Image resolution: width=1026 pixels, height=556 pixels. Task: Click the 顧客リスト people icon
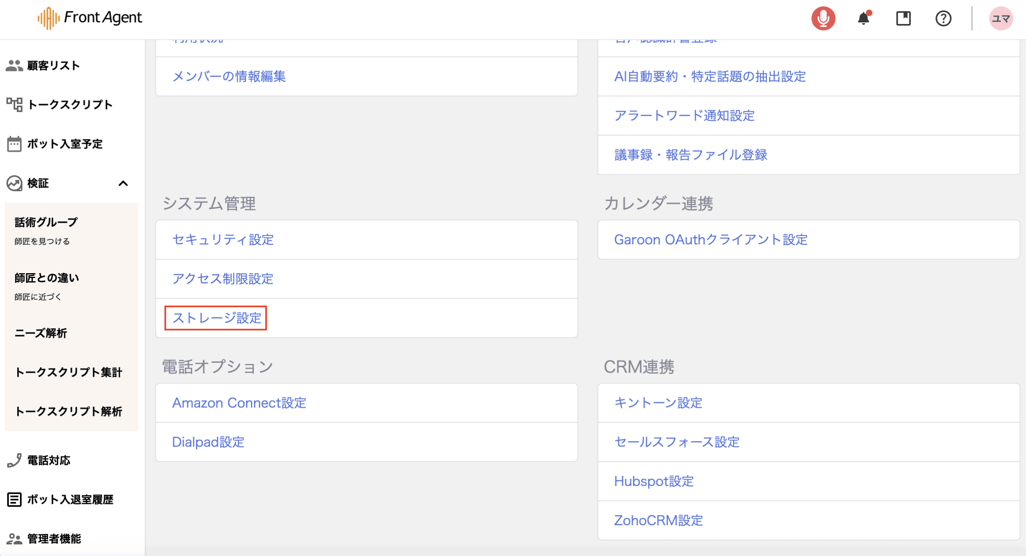coord(14,66)
